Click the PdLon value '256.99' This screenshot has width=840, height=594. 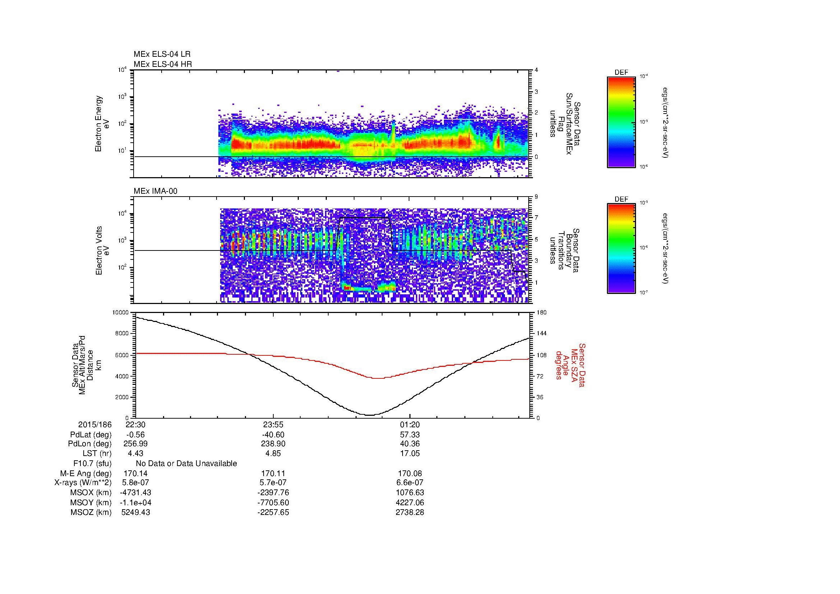135,443
